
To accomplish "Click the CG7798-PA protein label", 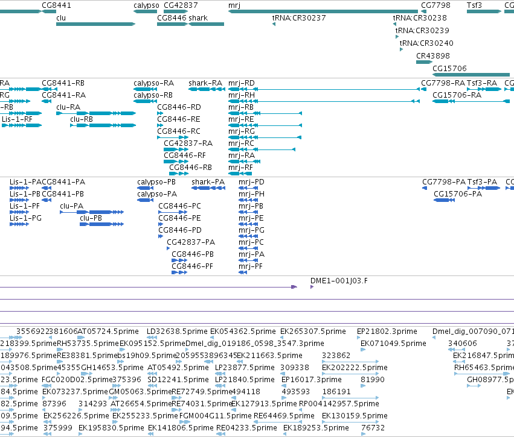I will 444,182.
